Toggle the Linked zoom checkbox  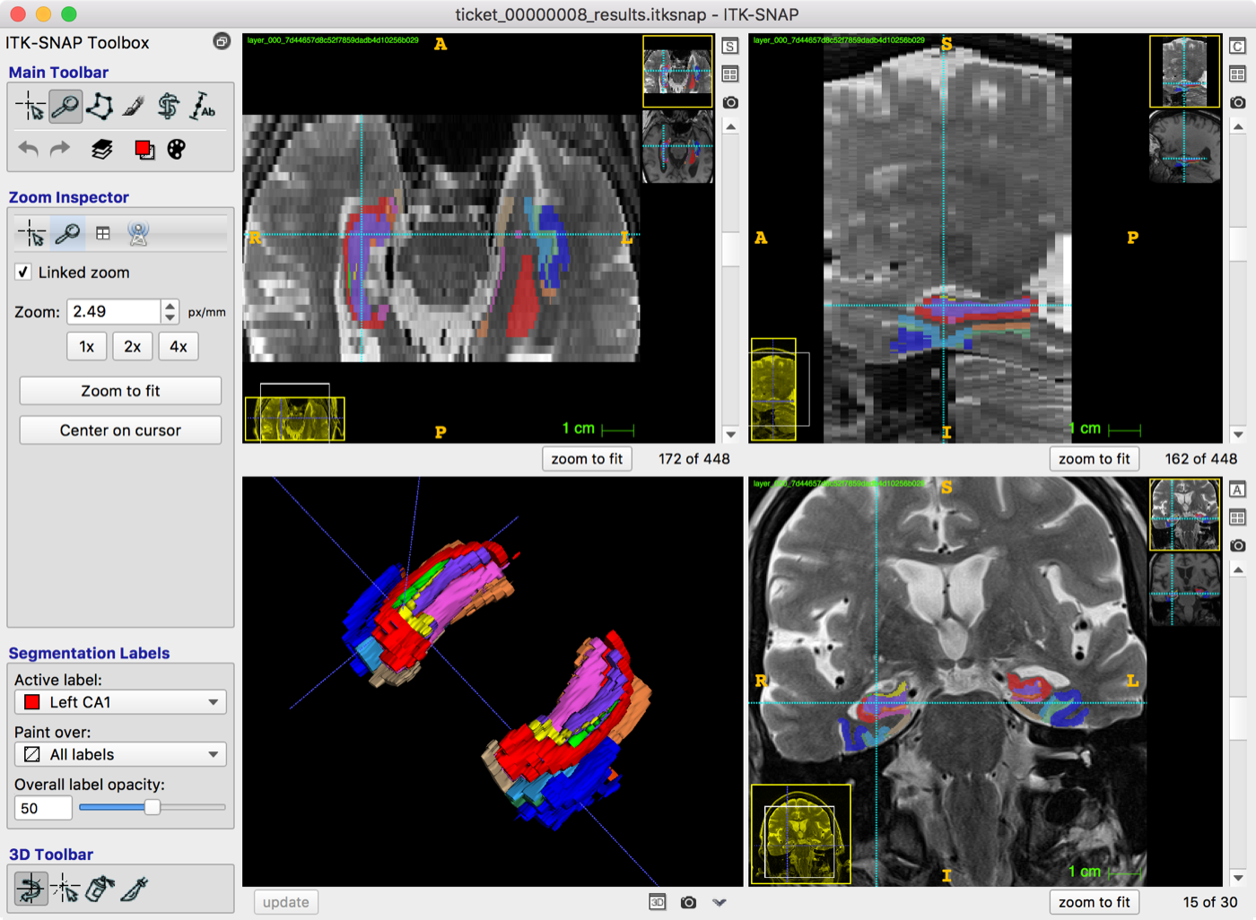[x=23, y=272]
